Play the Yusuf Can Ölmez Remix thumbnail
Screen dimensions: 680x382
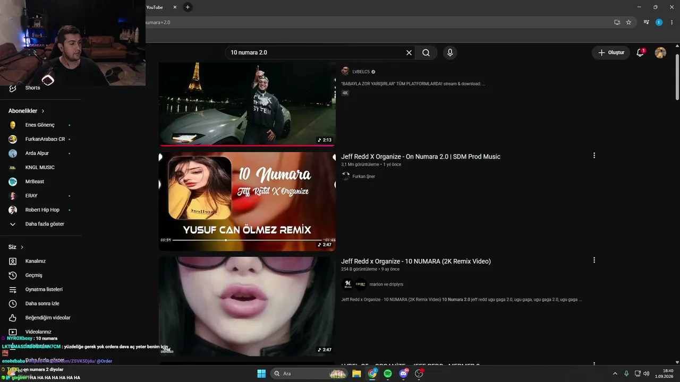click(247, 201)
